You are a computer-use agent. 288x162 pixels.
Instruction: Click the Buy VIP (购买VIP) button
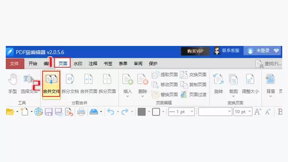point(195,51)
